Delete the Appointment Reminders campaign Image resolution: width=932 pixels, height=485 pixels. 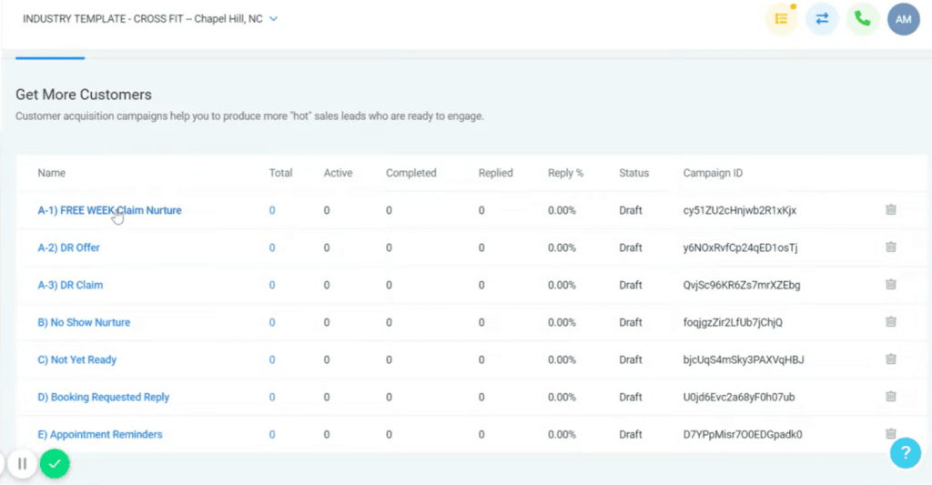pos(890,433)
